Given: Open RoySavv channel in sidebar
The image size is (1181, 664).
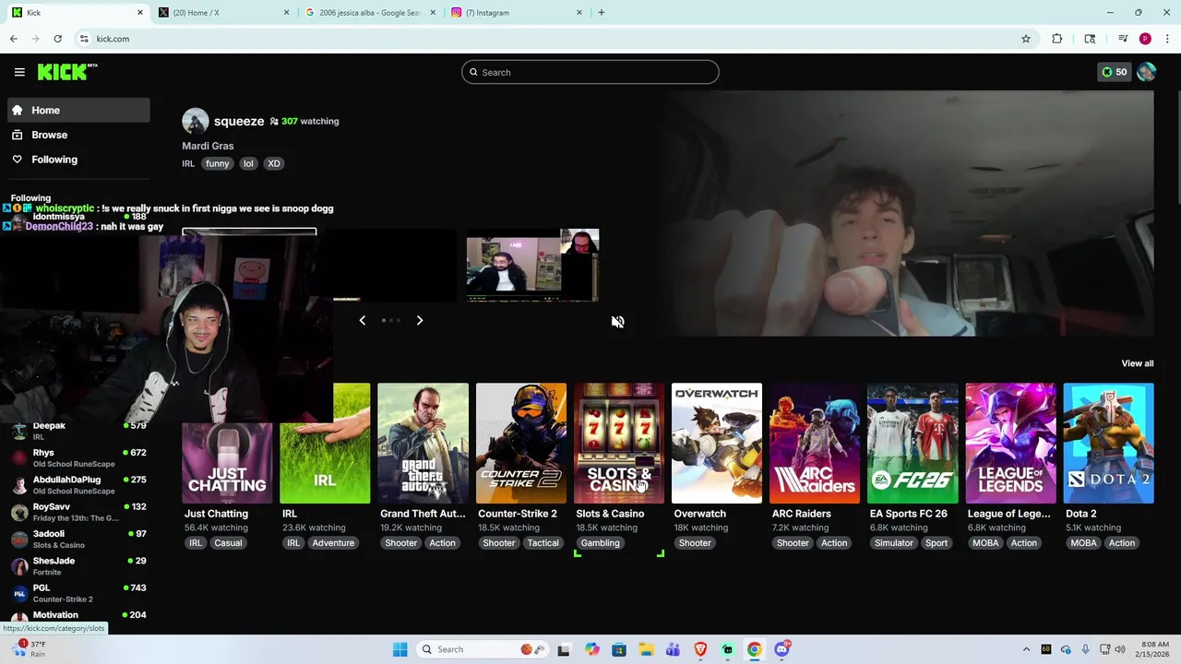Looking at the screenshot, I should click(78, 512).
